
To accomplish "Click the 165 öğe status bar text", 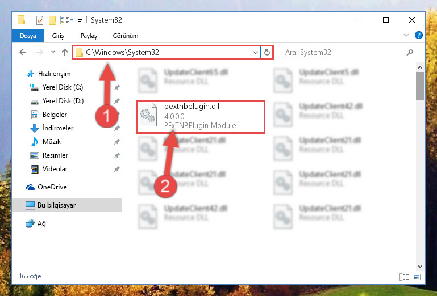I will [x=30, y=276].
